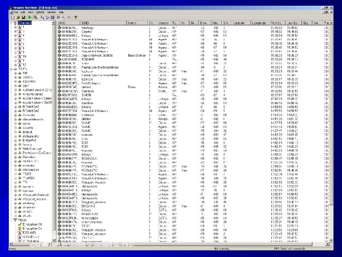Select the linksys SSID tree item
Viewport: 342px width, 257px height.
click(27, 145)
